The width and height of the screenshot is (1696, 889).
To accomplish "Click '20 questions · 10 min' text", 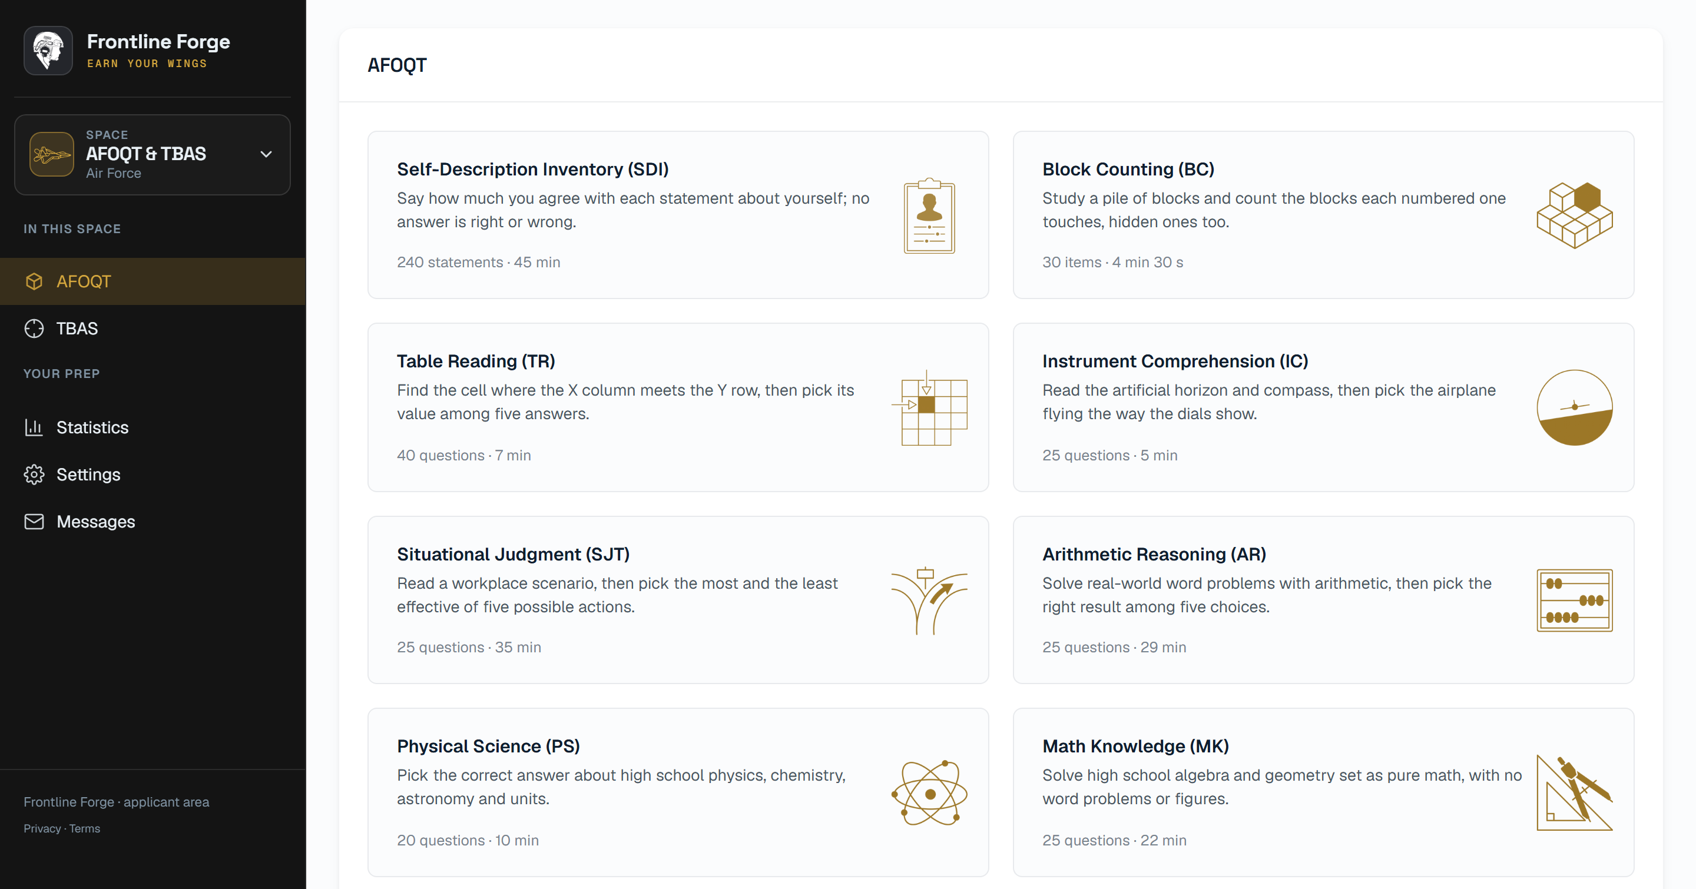I will [468, 840].
